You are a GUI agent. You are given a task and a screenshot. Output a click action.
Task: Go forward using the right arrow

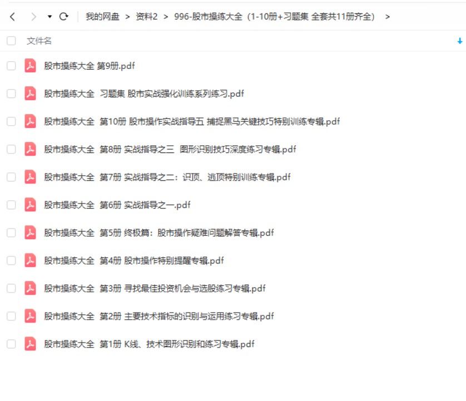click(33, 17)
